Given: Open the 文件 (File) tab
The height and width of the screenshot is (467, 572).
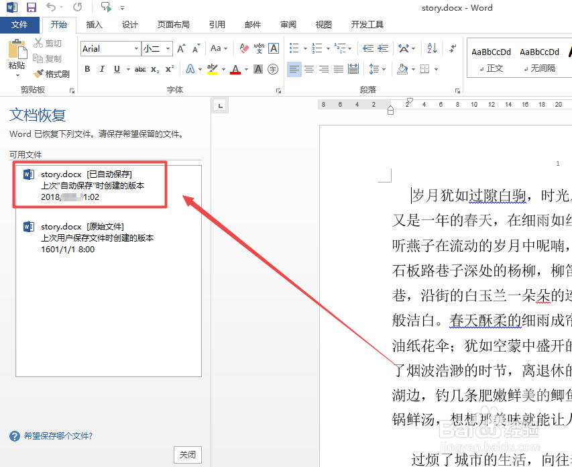Looking at the screenshot, I should click(x=19, y=24).
